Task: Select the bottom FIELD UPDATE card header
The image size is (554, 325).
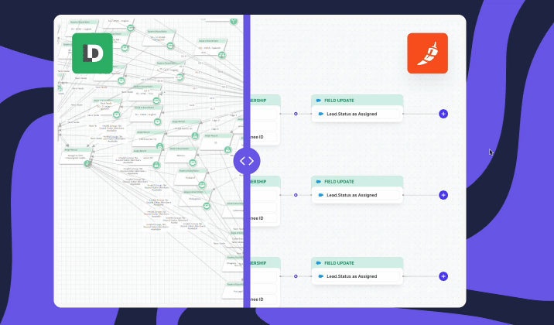Action: point(357,263)
